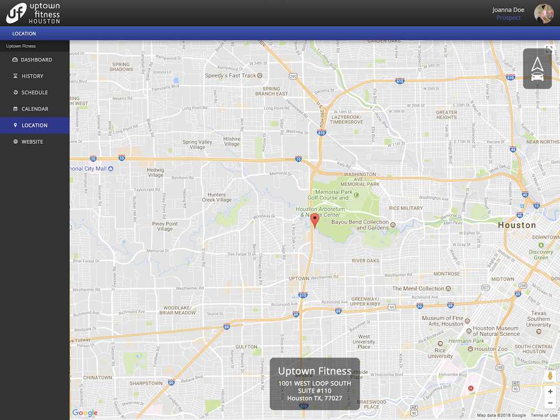Click the Hunters Creek Village label
This screenshot has width=560, height=420.
(217, 197)
